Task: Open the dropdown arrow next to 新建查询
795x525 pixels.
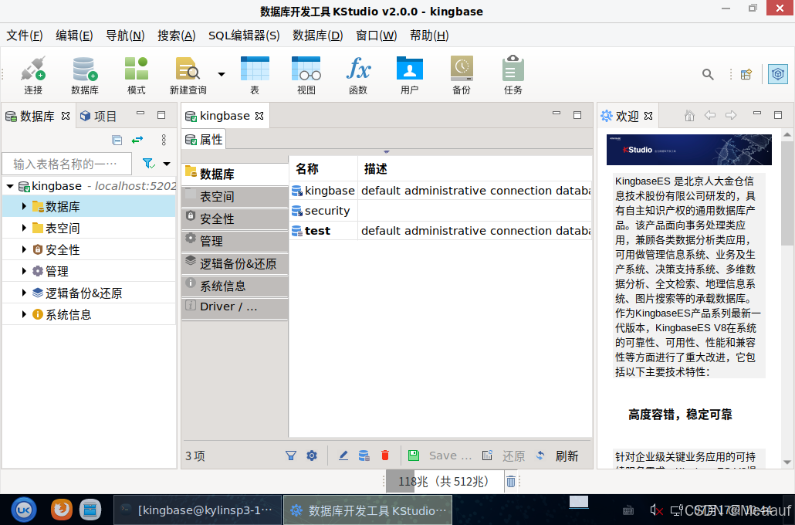Action: (x=222, y=74)
